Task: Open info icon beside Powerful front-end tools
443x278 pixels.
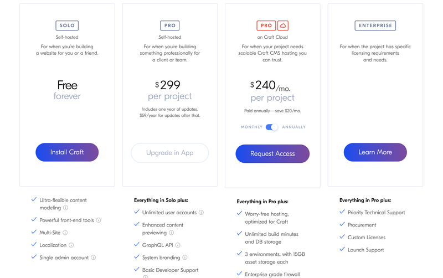Action: click(99, 220)
